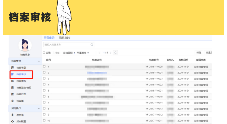Switch to the 我已审的 tab
227x124 pixels.
point(64,38)
